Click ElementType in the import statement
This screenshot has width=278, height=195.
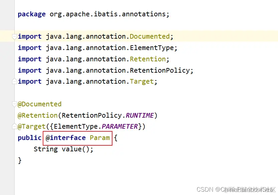point(152,48)
